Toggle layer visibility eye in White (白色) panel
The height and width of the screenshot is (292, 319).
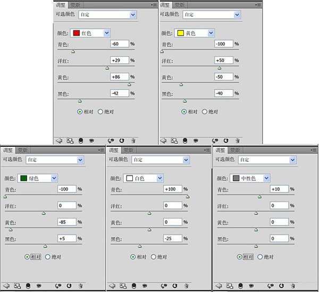pos(145,286)
